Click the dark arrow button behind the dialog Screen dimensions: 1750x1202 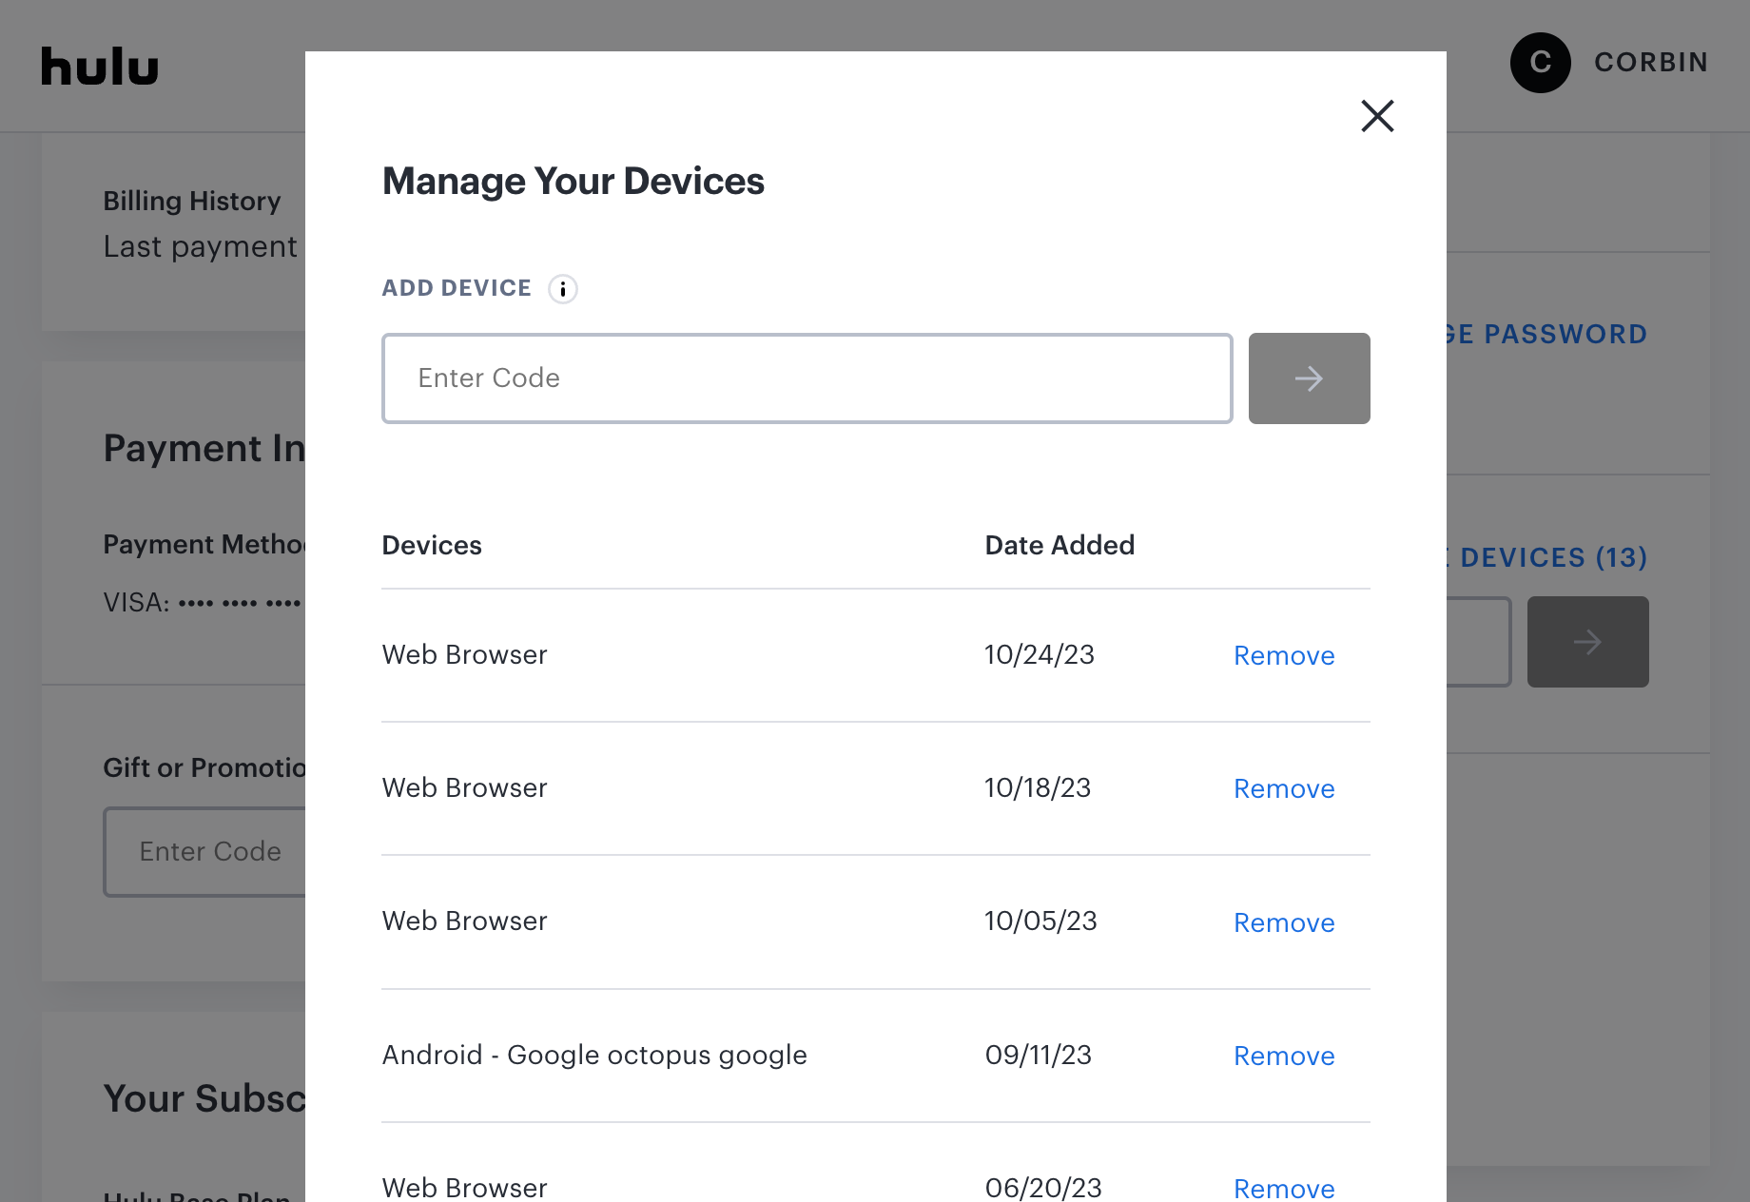1587,642
